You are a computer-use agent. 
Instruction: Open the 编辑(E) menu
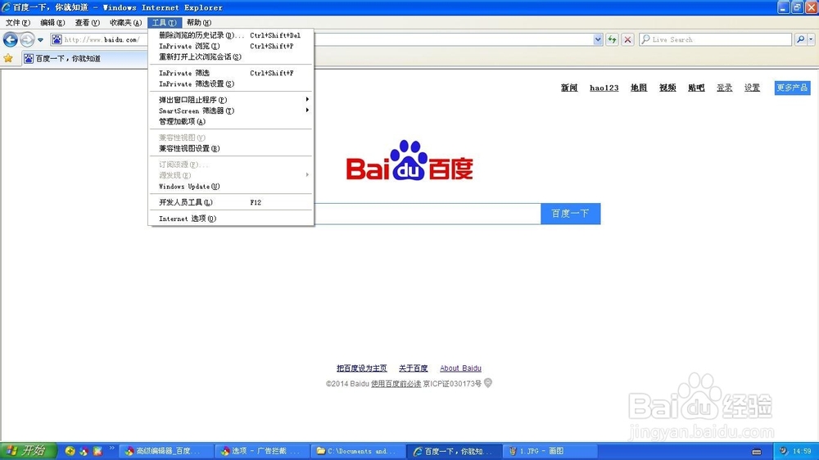(52, 22)
